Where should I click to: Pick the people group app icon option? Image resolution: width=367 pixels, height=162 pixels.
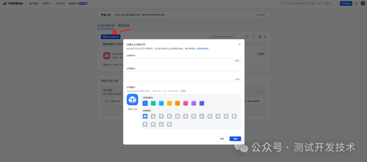click(161, 124)
